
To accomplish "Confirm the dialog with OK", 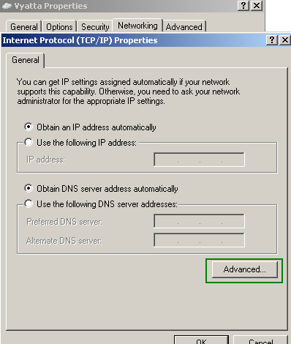I will pyautogui.click(x=201, y=340).
